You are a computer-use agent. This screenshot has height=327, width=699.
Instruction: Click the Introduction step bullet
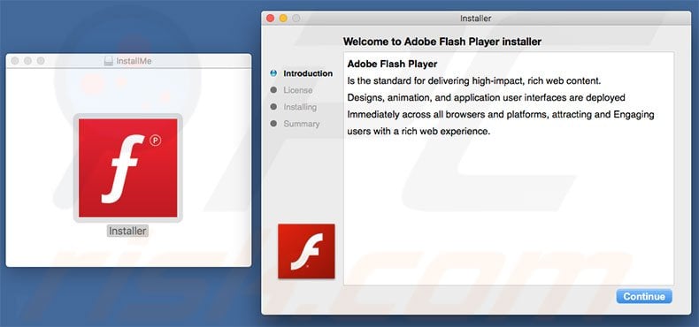273,73
